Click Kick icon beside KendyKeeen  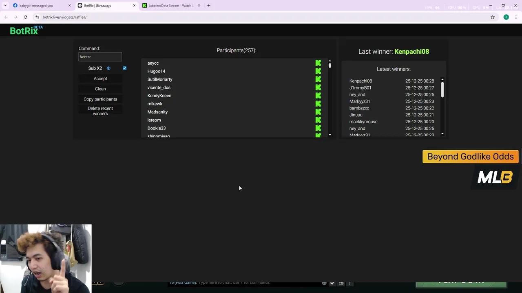click(x=318, y=96)
